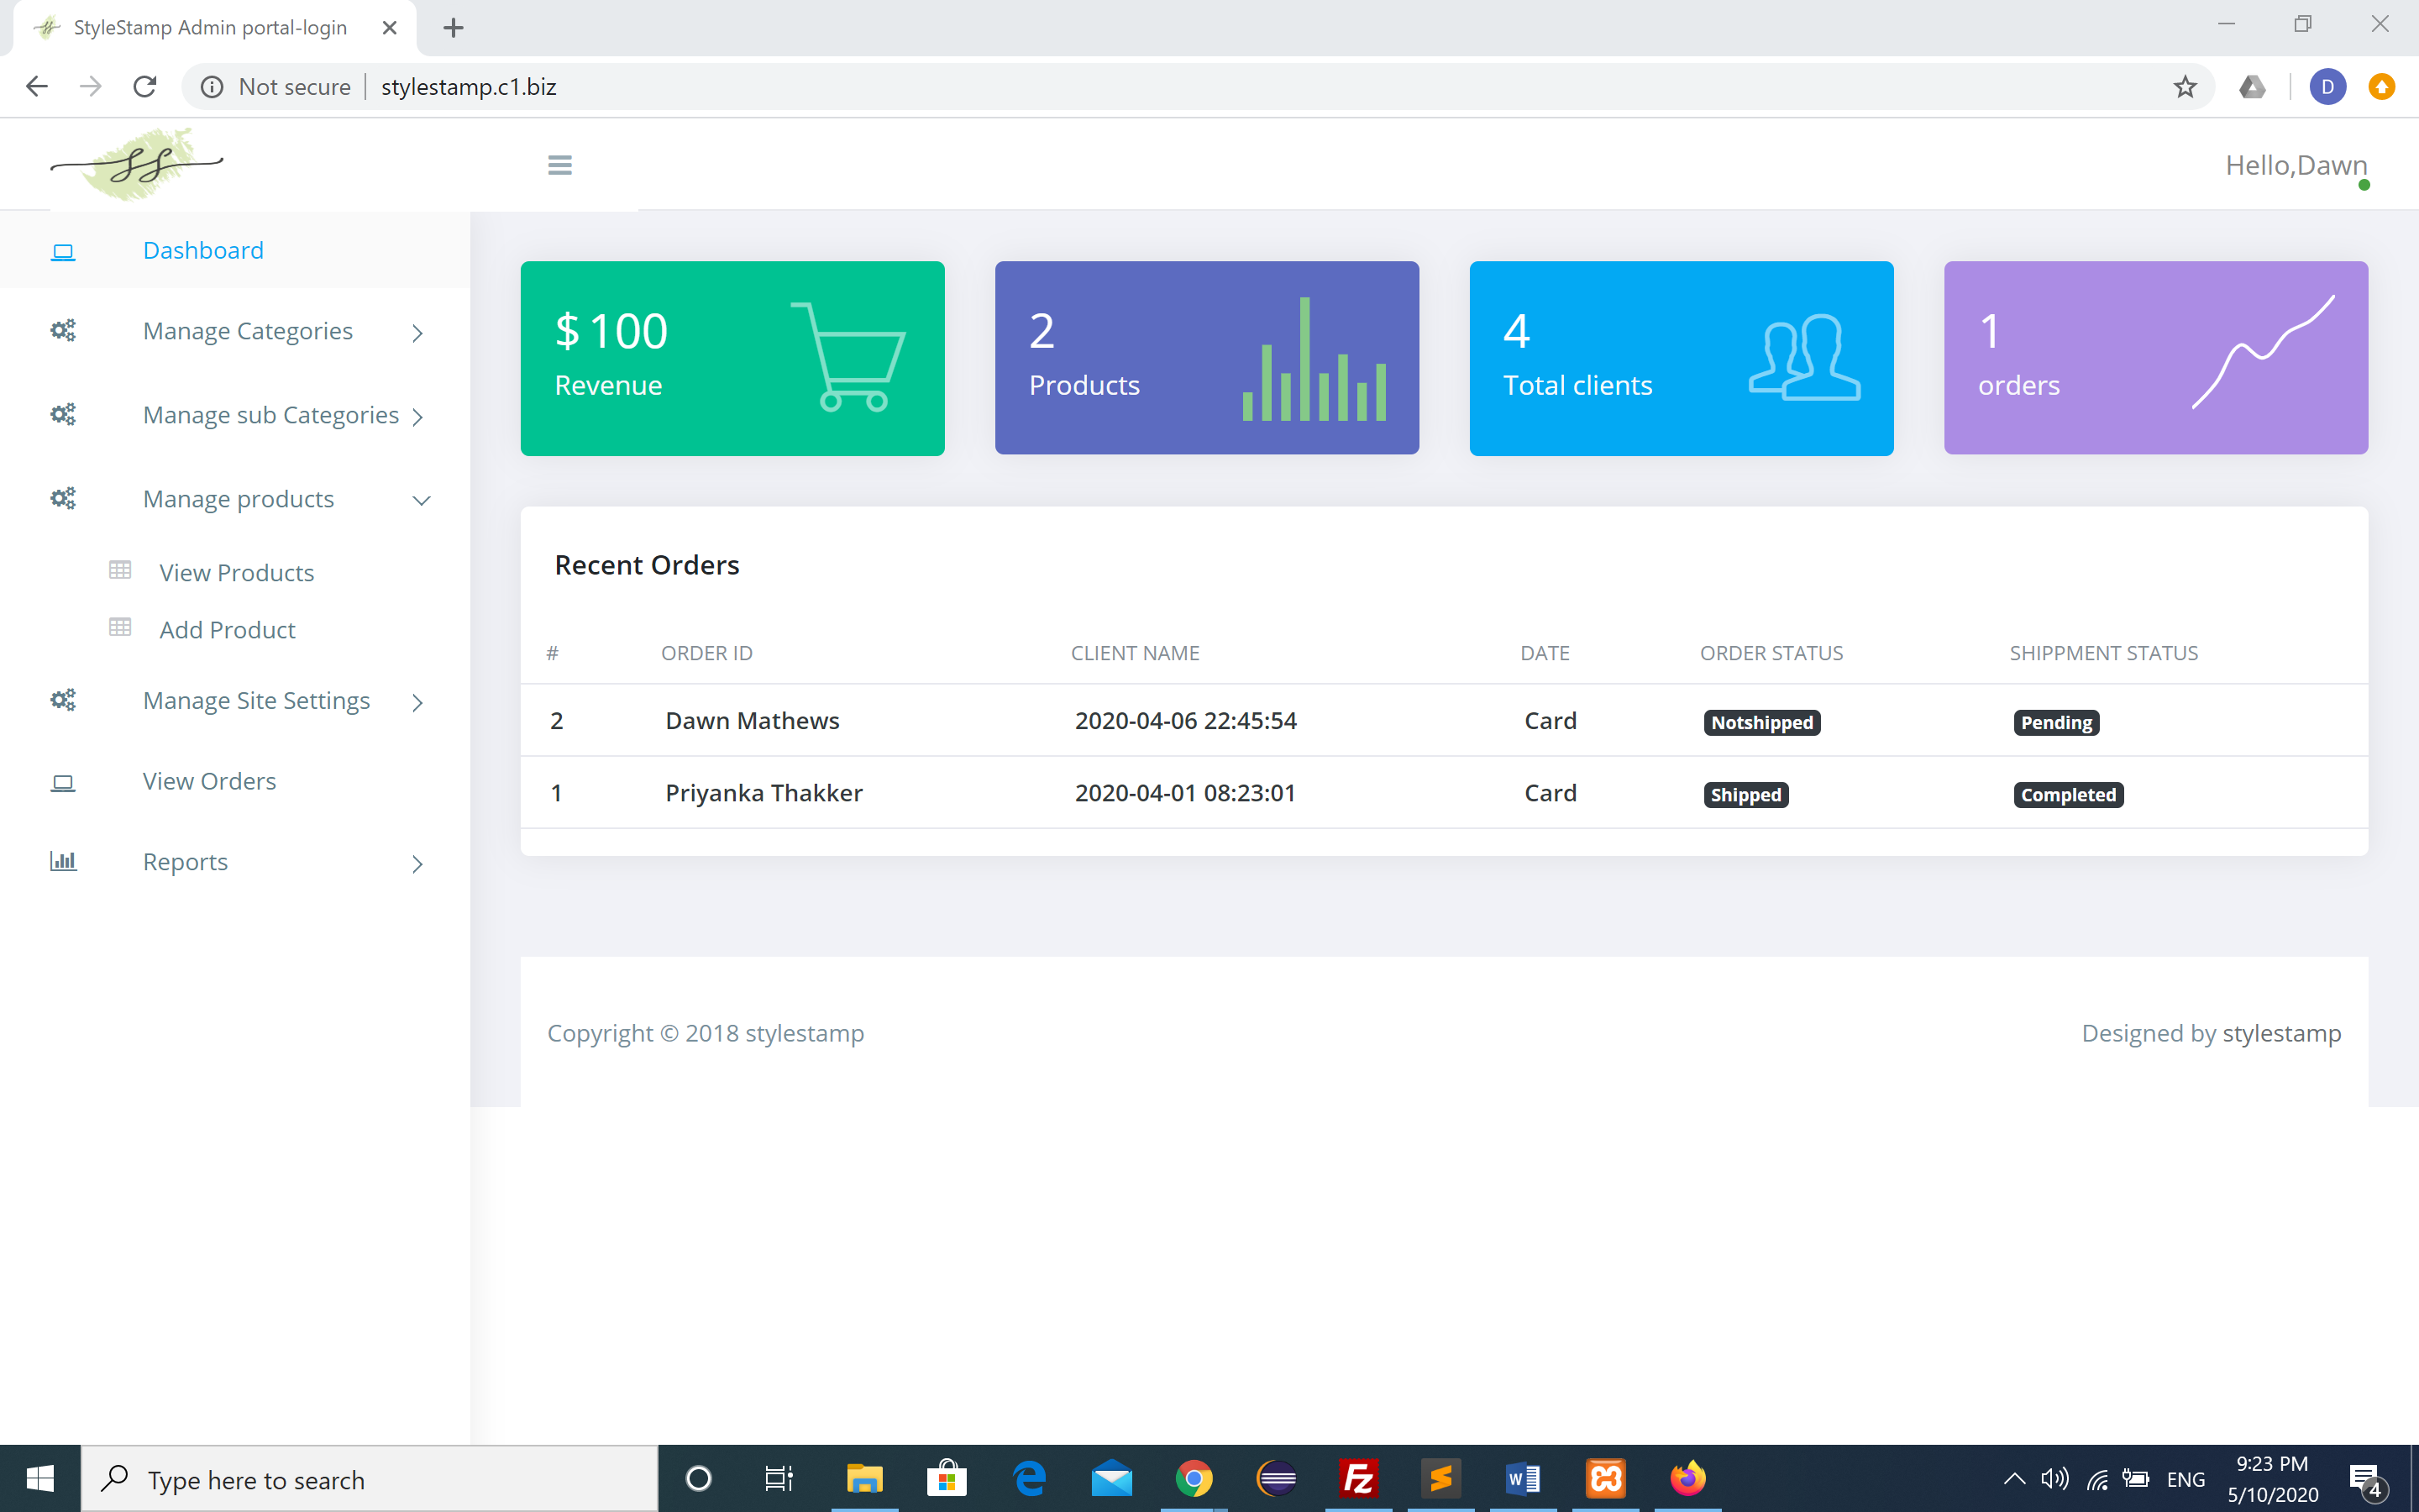Click the Total clients users icon
The width and height of the screenshot is (2419, 1512).
[1804, 357]
